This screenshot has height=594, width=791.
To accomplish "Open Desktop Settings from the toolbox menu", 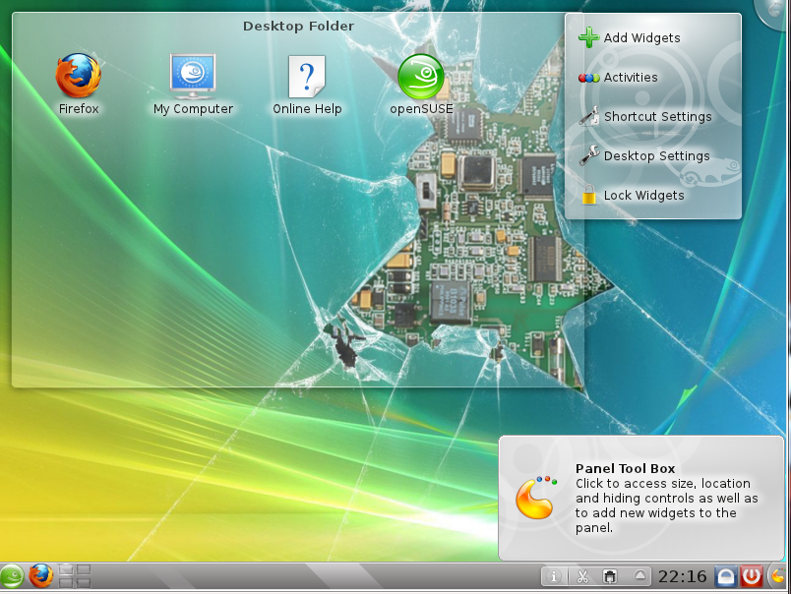I will (644, 155).
